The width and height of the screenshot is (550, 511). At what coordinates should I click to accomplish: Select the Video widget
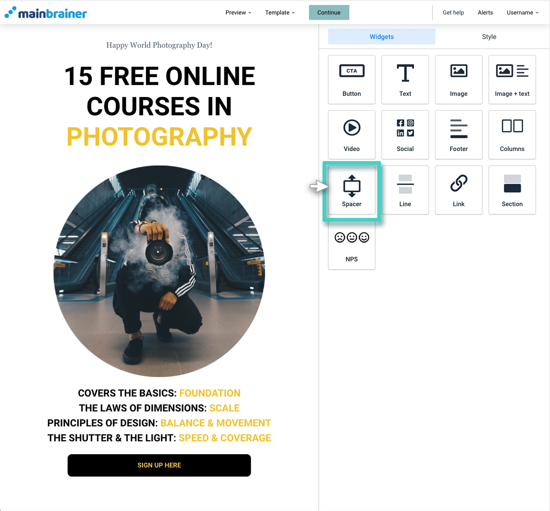[x=351, y=135]
